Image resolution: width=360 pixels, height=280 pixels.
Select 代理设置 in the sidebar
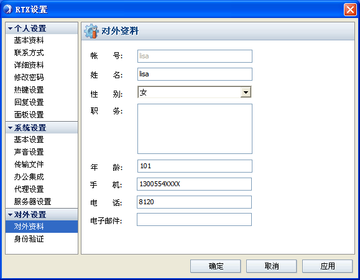click(29, 189)
